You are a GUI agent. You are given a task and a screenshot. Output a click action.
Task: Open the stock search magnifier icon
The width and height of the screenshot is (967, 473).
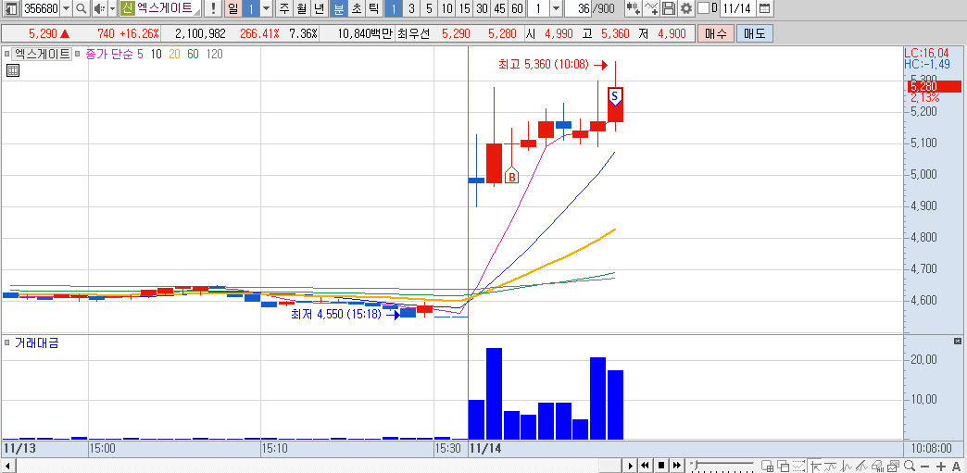[x=81, y=8]
